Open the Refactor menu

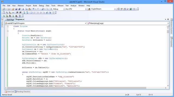point(21,6)
